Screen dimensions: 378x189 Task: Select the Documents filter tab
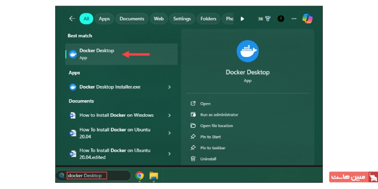coord(132,19)
